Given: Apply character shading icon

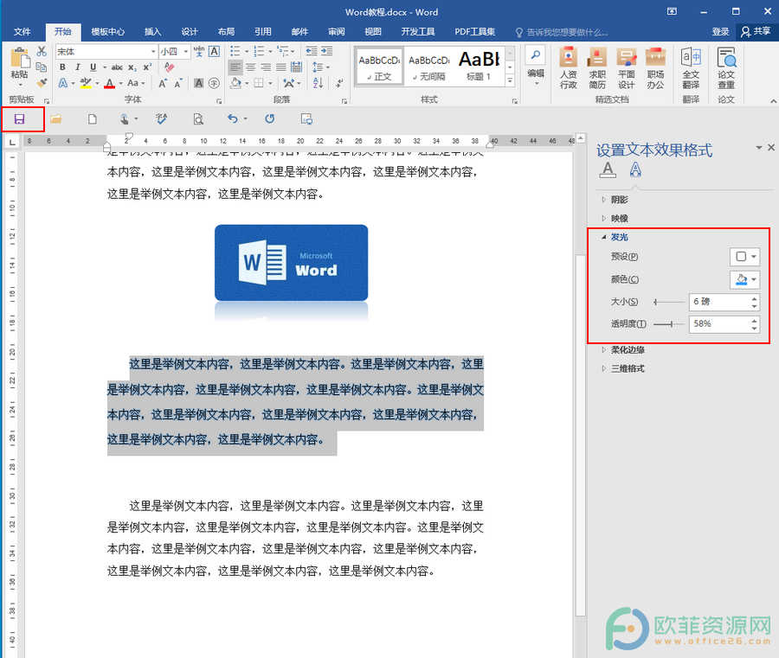Looking at the screenshot, I should 199,83.
